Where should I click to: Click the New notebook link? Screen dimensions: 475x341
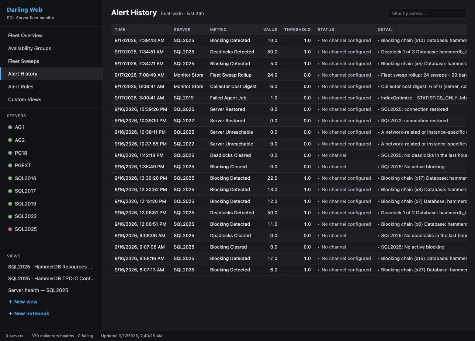[x=29, y=313]
